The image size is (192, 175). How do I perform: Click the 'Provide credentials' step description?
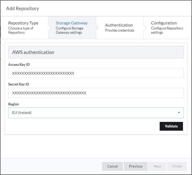120,31
